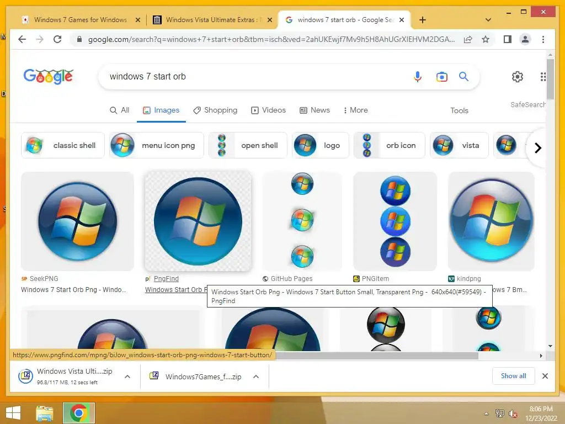Go back to the previous page
The image size is (565, 424).
tap(22, 39)
